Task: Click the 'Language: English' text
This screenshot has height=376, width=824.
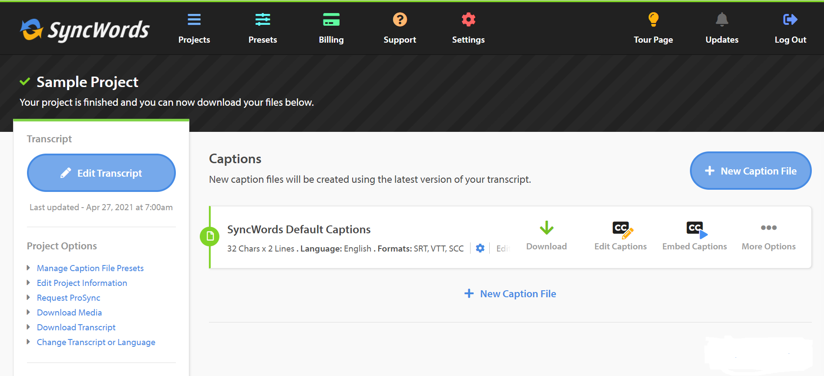Action: 336,248
